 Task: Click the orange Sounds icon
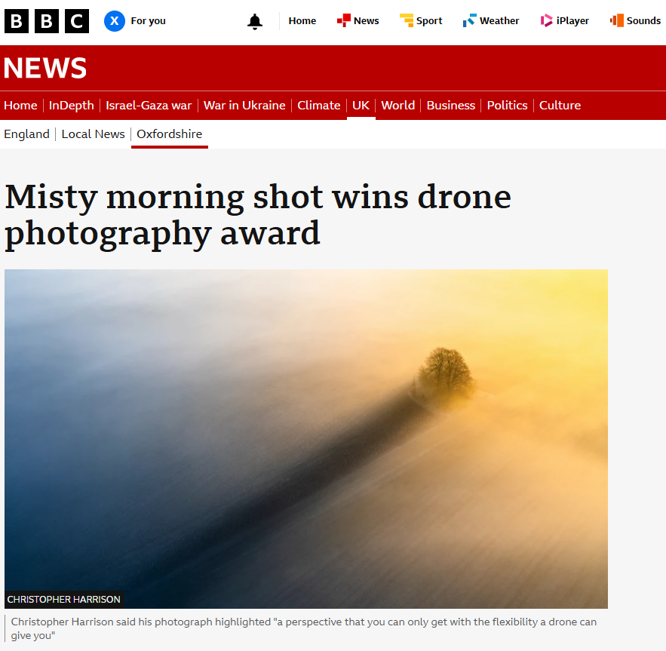click(x=617, y=20)
